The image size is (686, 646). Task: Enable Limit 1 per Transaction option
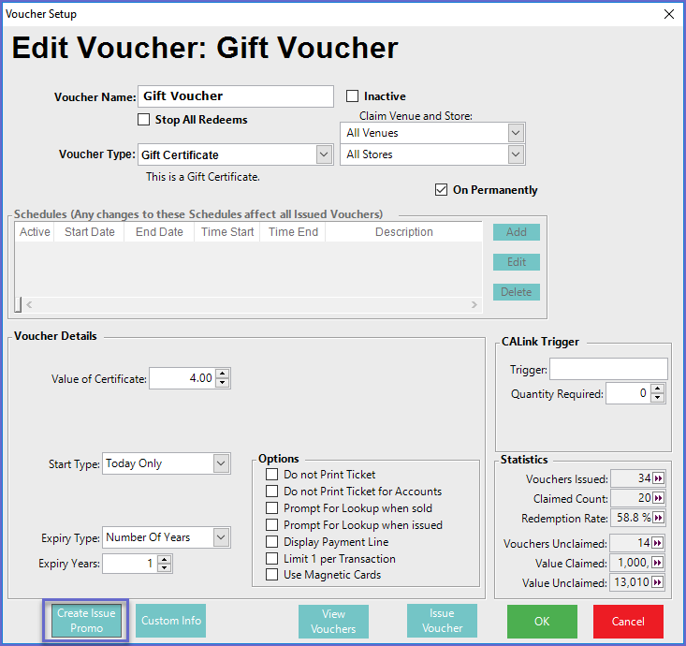click(272, 559)
